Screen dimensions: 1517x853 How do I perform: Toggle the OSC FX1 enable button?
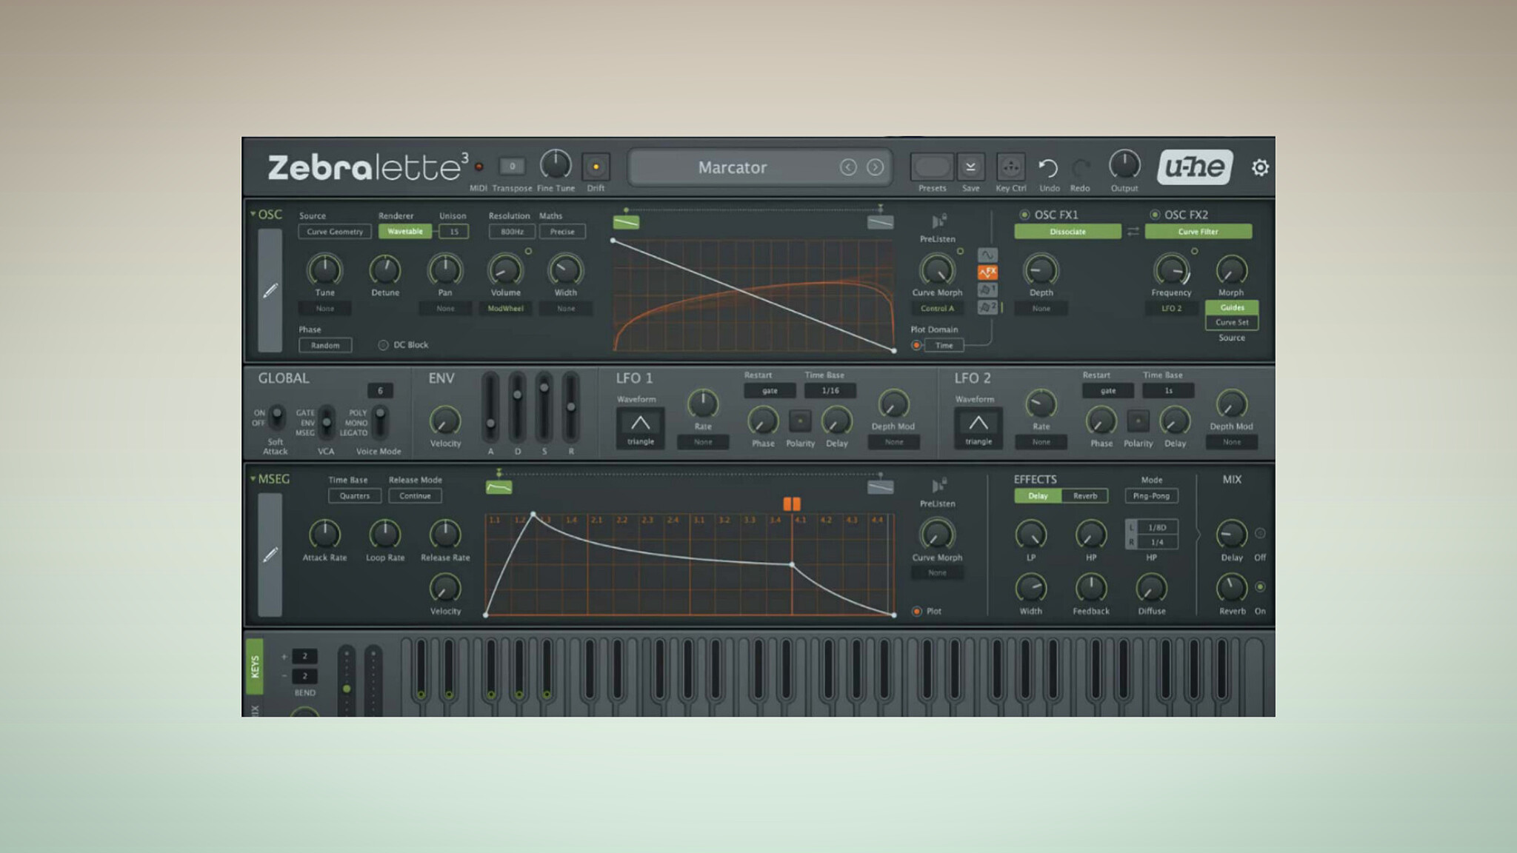[1024, 215]
